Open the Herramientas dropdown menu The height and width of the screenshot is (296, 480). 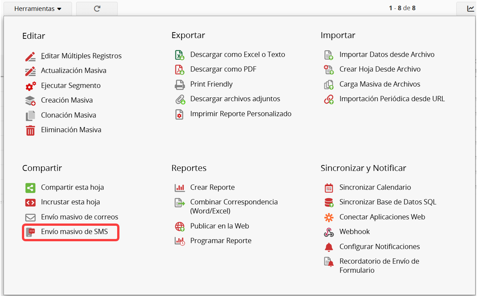click(x=37, y=9)
